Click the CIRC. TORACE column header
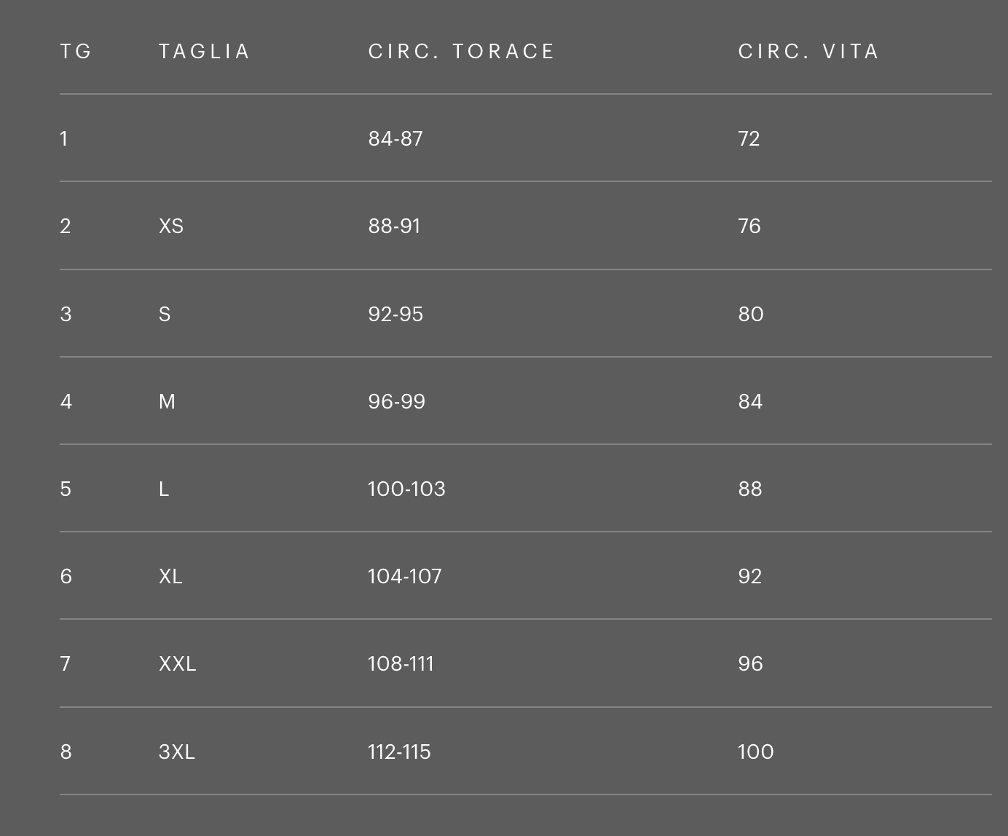1008x836 pixels. [x=461, y=52]
